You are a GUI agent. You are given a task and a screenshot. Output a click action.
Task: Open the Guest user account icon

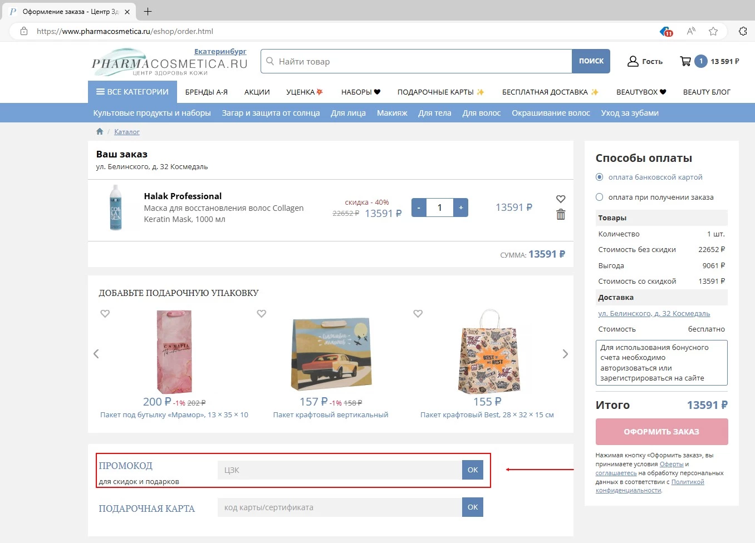click(x=633, y=61)
